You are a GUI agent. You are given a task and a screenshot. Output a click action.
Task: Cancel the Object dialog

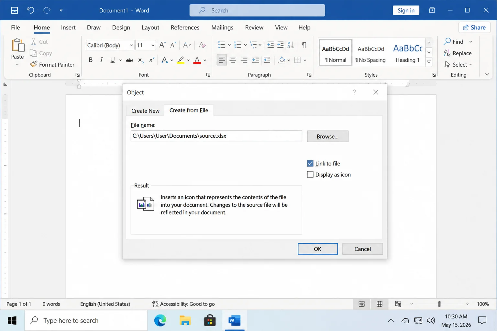(362, 249)
